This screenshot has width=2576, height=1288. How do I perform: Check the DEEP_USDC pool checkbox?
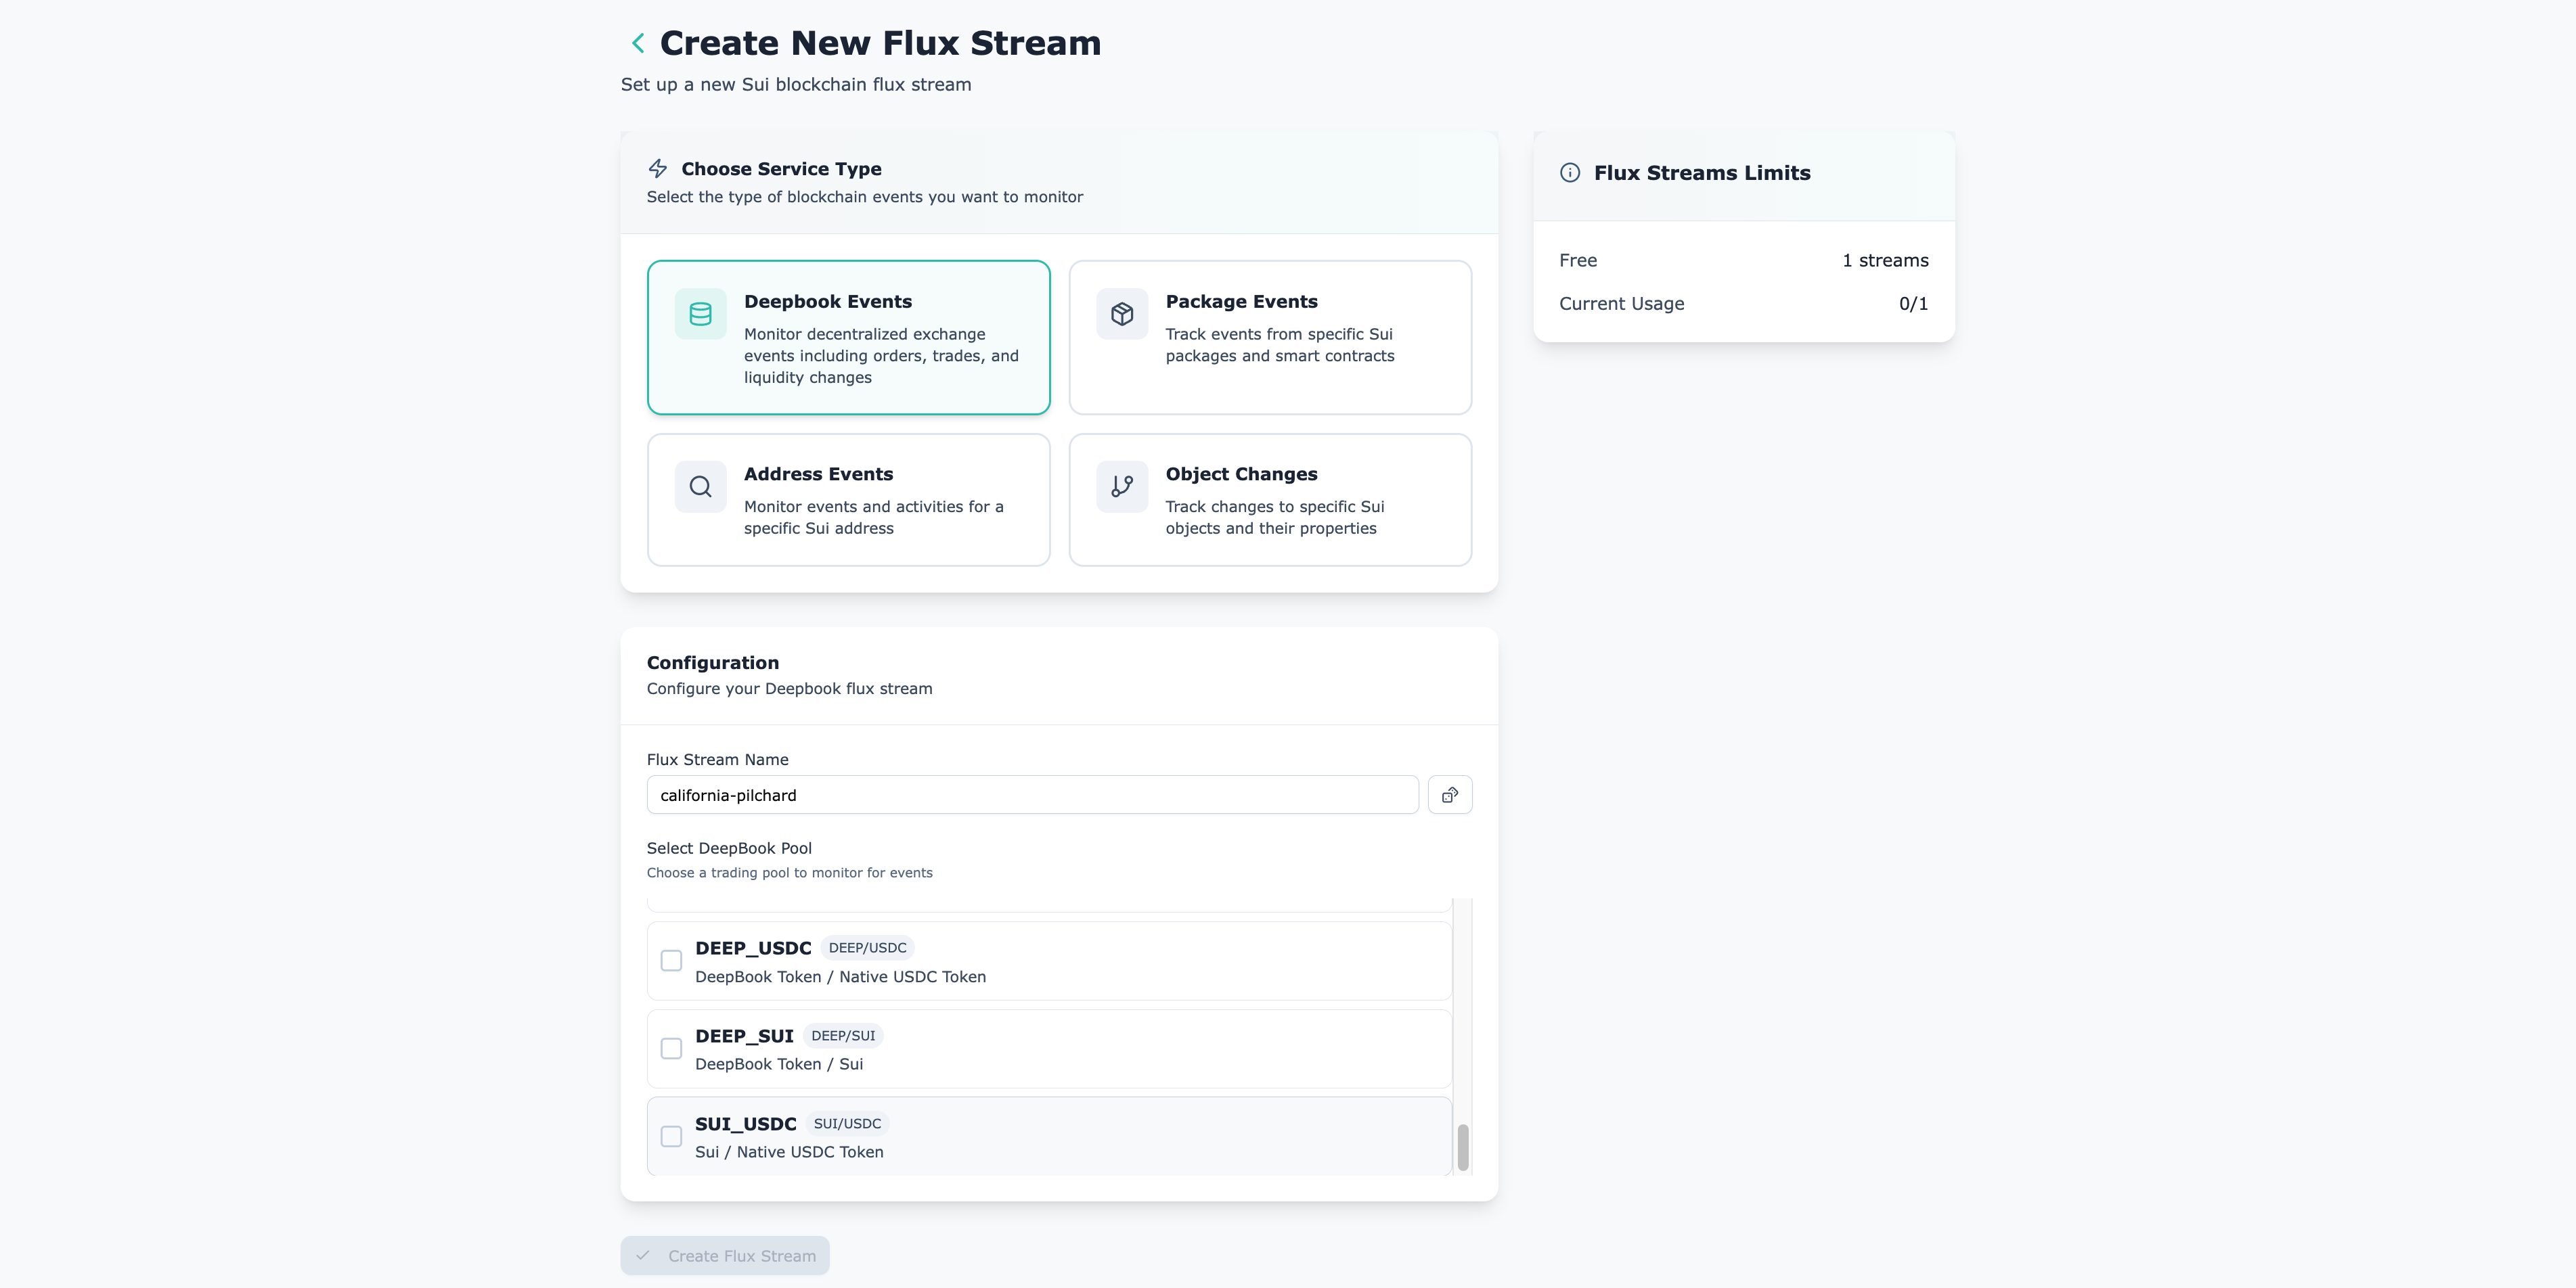(x=671, y=961)
